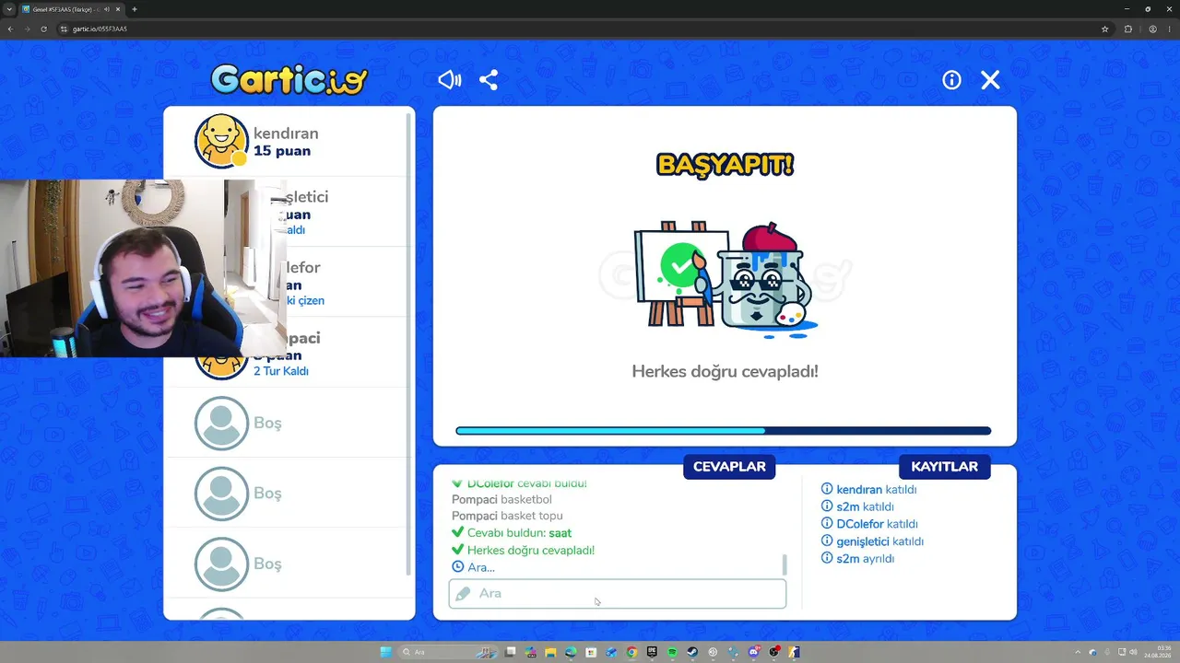1180x663 pixels.
Task: Leave the room with the X icon
Action: tap(990, 80)
